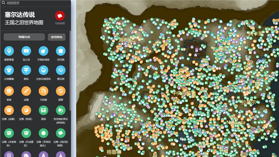Toggle the treasure chest (weapons) markers
Viewport: 279px width, 157px height.
pos(9,110)
